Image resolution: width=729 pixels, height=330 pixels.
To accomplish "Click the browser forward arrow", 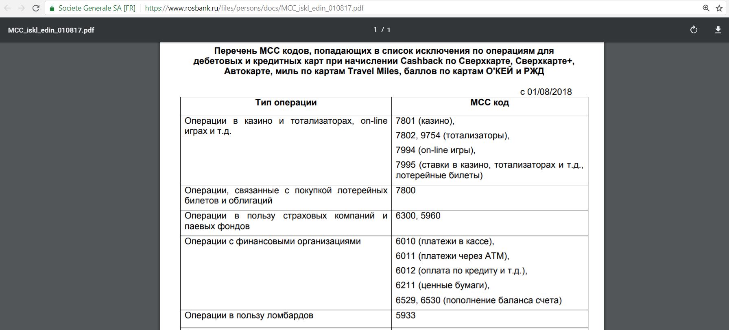I will click(22, 8).
